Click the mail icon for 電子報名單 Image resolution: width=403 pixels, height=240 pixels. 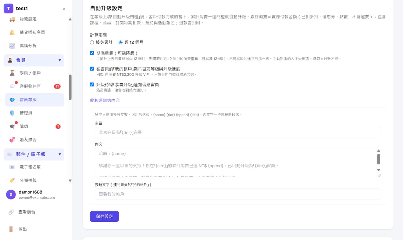(12, 167)
